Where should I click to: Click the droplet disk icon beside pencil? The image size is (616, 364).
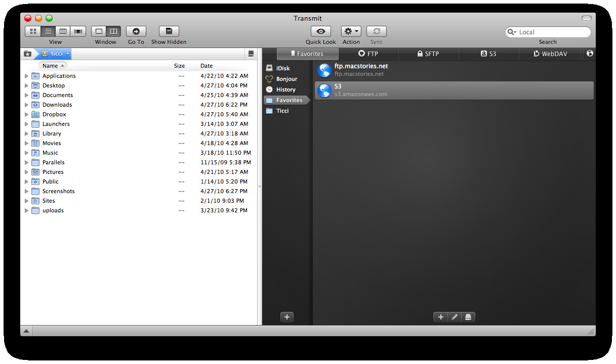[468, 317]
